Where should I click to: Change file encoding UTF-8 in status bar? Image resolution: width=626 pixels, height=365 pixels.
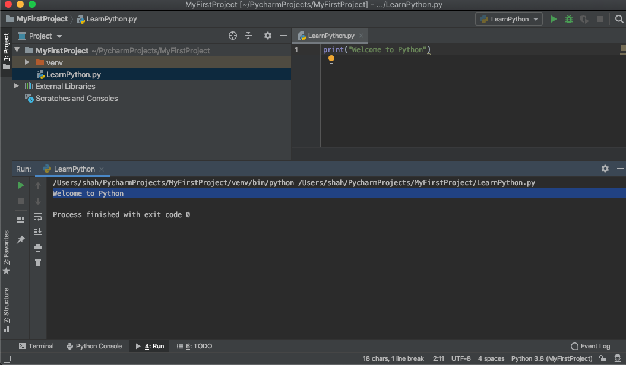coord(461,358)
